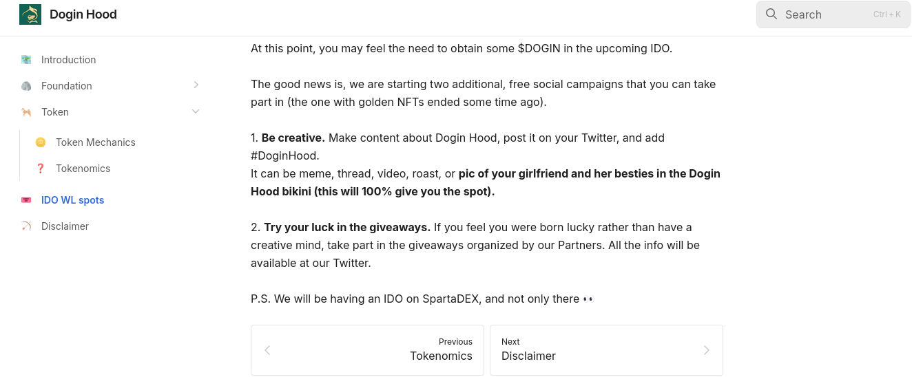Click the magnifying glass search icon
This screenshot has width=912, height=377.
(x=771, y=14)
